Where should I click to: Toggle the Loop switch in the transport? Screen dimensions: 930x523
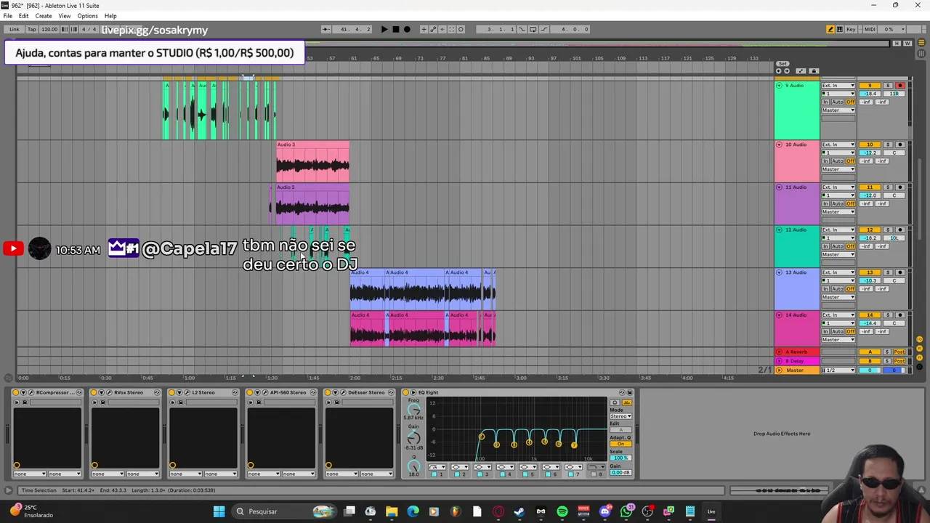pyautogui.click(x=533, y=29)
